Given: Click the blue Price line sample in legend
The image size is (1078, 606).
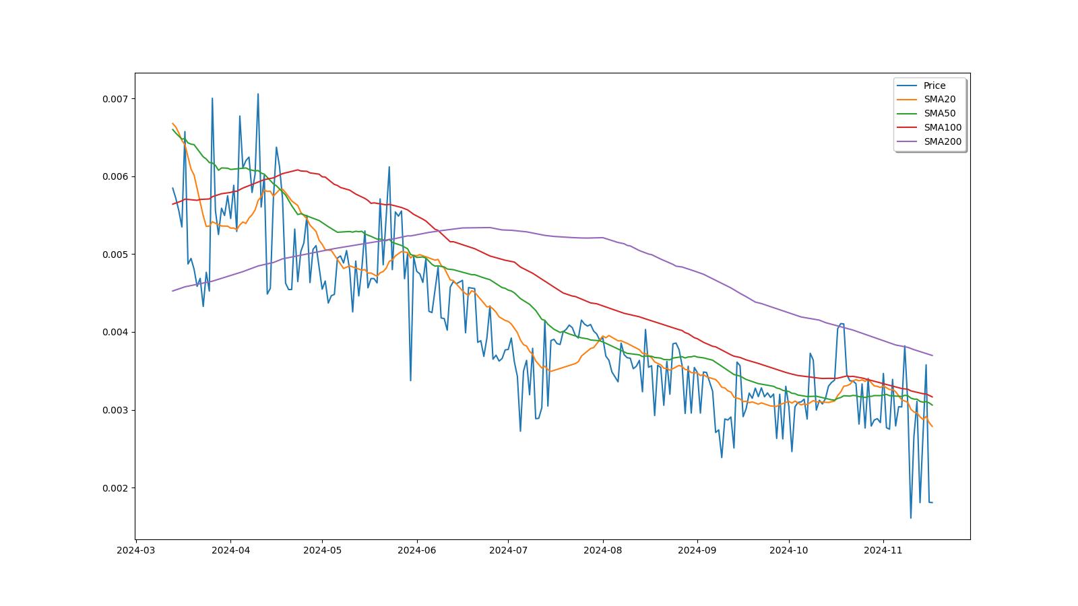Looking at the screenshot, I should point(908,86).
